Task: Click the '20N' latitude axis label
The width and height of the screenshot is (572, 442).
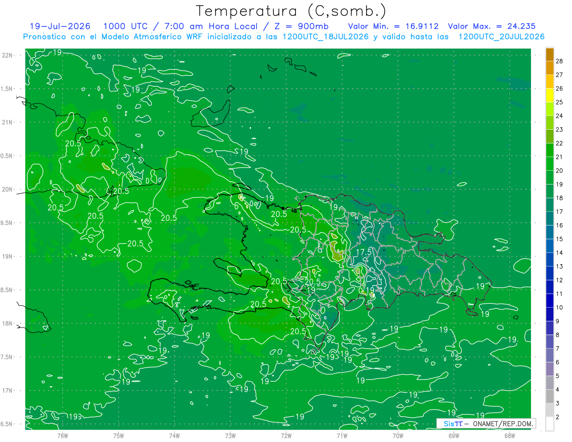Action: (7, 189)
